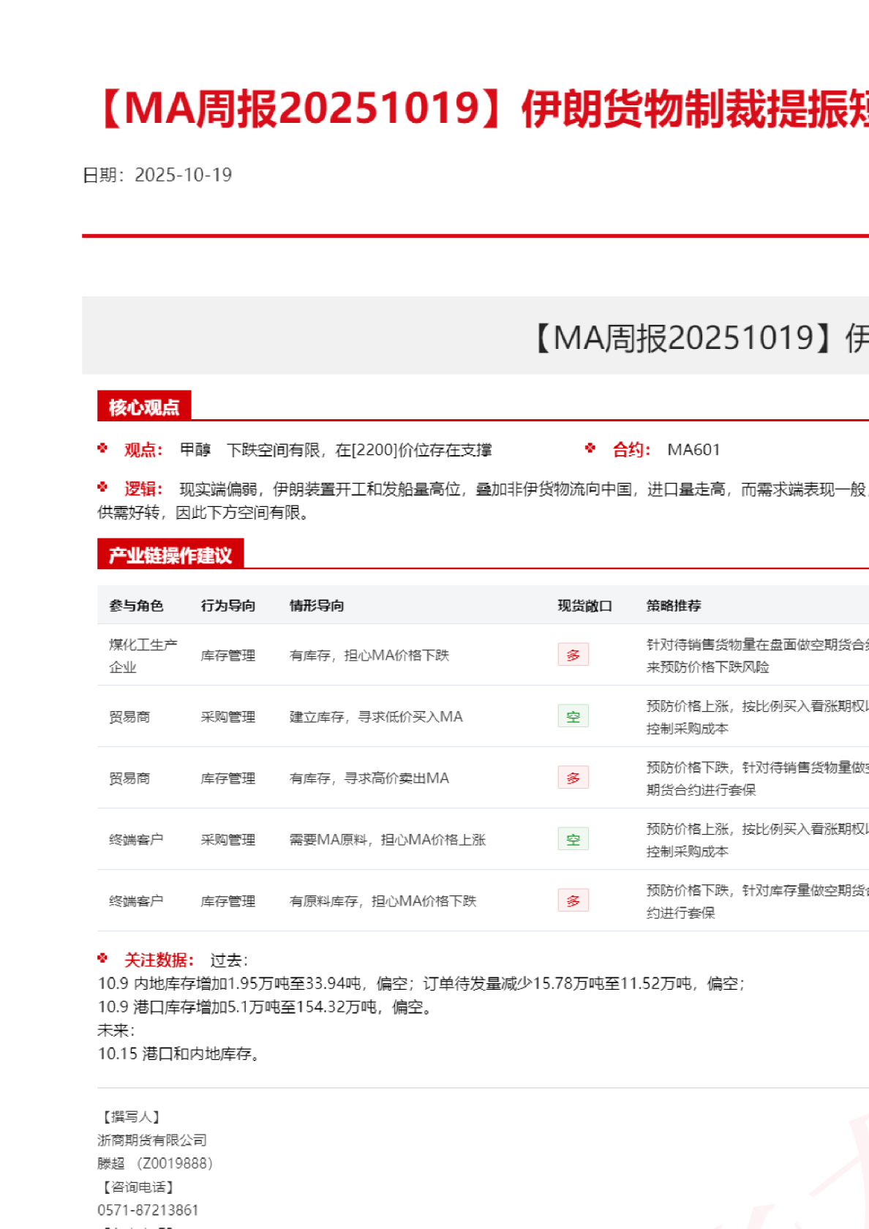Click the 多 badge in 终端客户 库存管理 row
Viewport: 869px width, 1229px height.
click(573, 901)
